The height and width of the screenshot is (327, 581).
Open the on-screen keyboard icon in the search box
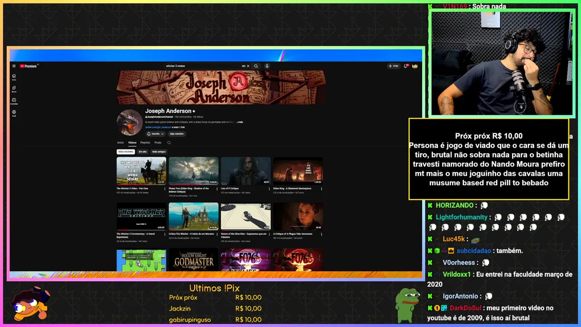244,66
